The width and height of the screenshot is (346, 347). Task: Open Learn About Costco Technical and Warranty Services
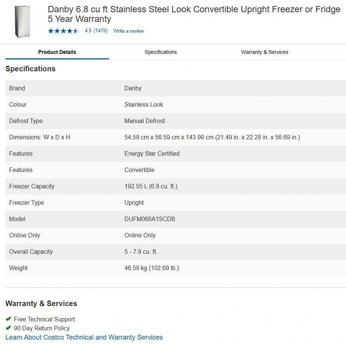[x=84, y=337]
